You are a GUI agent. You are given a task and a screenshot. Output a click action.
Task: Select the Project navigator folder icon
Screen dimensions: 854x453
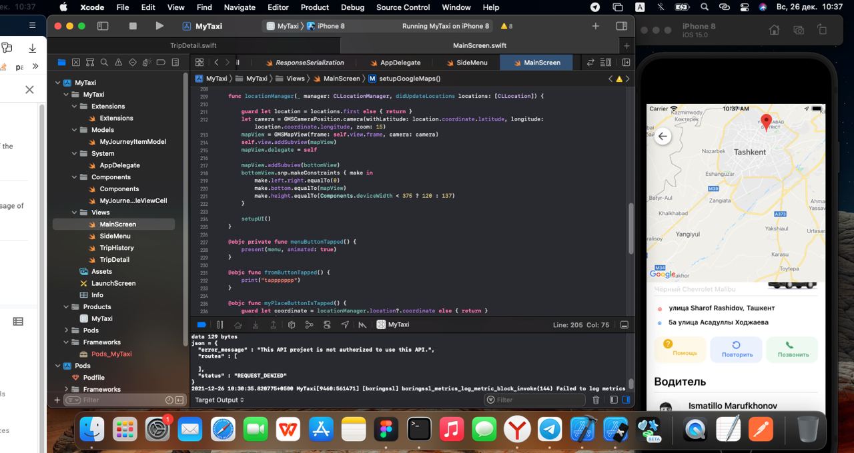coord(61,62)
